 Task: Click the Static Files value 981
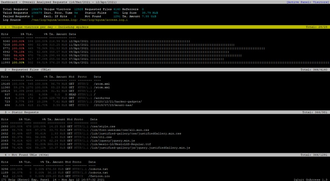click(116, 13)
